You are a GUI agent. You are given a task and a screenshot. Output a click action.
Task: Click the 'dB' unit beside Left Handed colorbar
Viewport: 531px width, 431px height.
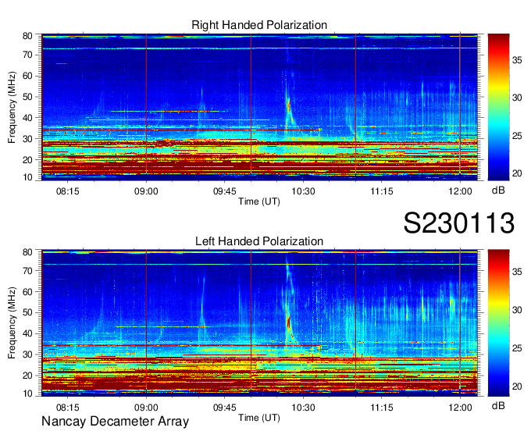point(498,405)
